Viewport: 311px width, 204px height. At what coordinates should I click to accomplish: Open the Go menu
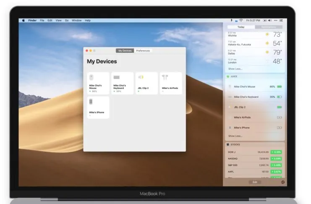coord(67,20)
